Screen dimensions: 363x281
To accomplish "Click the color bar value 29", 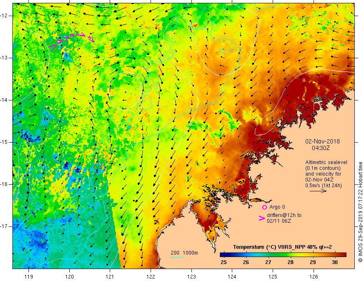I will click(313, 262).
